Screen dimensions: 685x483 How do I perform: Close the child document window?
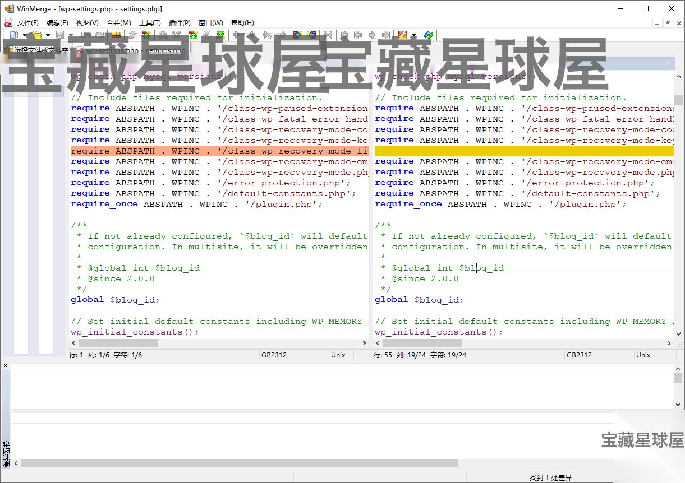click(x=678, y=23)
